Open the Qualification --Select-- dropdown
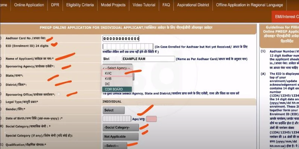Screen dimensions: 299x149 (115, 146)
